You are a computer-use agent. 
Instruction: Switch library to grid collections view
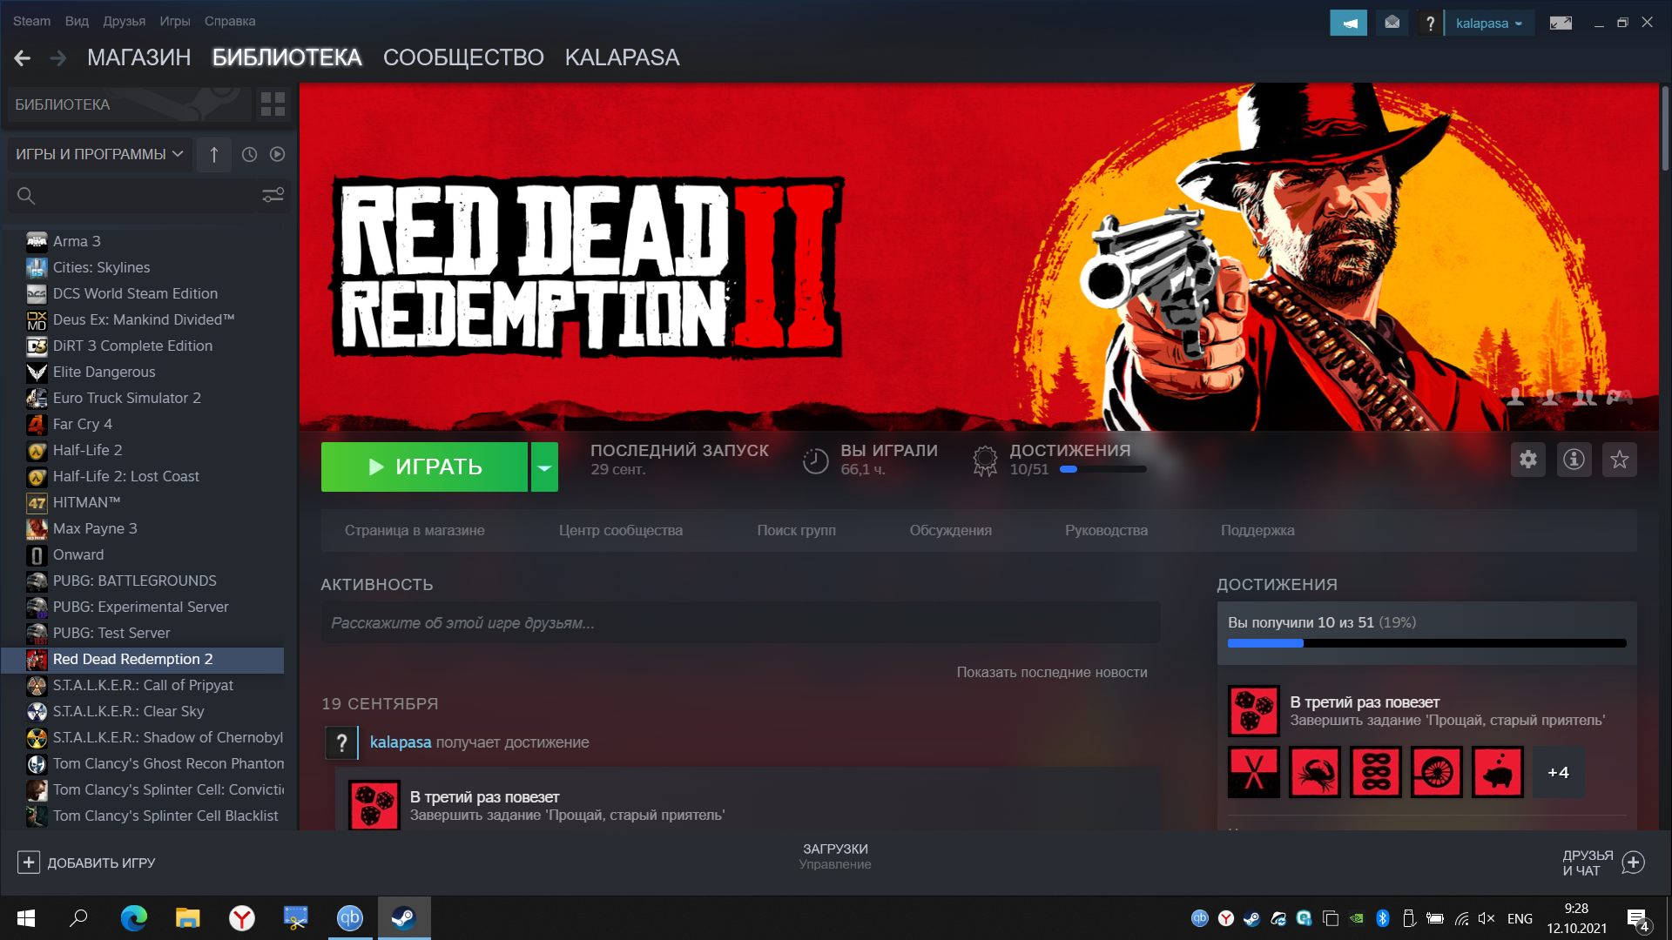pyautogui.click(x=273, y=104)
